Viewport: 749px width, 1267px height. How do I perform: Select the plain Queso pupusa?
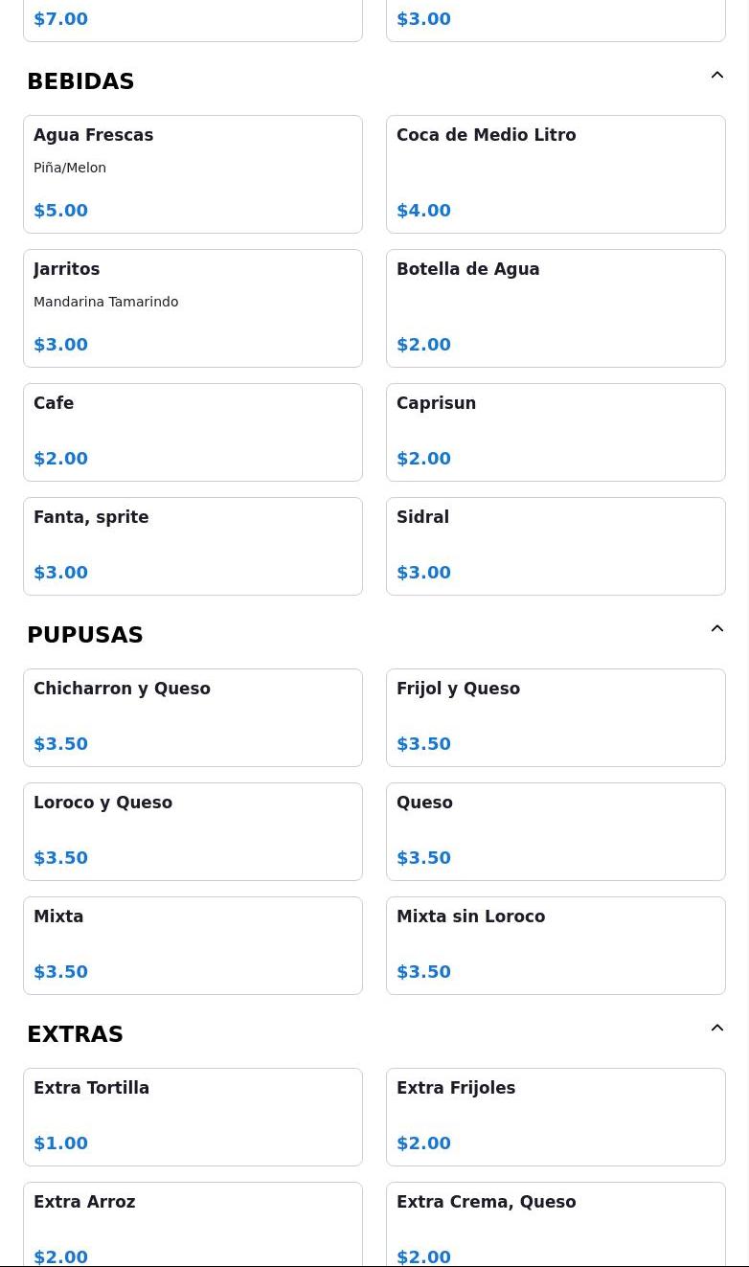[556, 832]
